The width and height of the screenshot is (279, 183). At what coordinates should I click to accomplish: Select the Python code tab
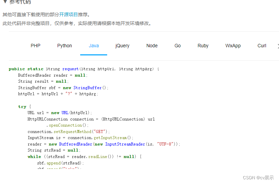click(64, 46)
